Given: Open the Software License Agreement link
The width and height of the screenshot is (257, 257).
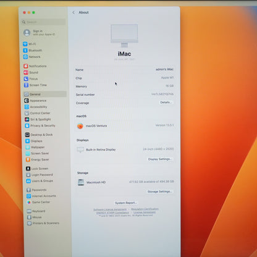Looking at the screenshot, I should point(110,209).
